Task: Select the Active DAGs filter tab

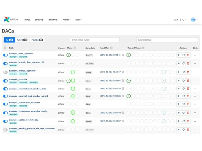Action: [22, 40]
